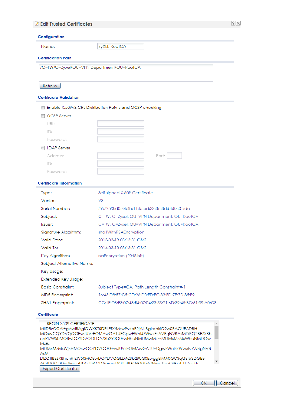This screenshot has width=305, height=413.
Task: Click the Subject value C=TW, O=Zyxel
Action: (x=148, y=216)
